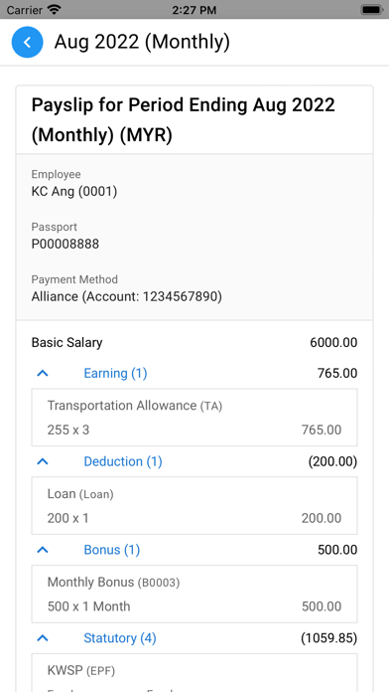Tap the Basic Salary row
The width and height of the screenshot is (389, 692).
[194, 342]
